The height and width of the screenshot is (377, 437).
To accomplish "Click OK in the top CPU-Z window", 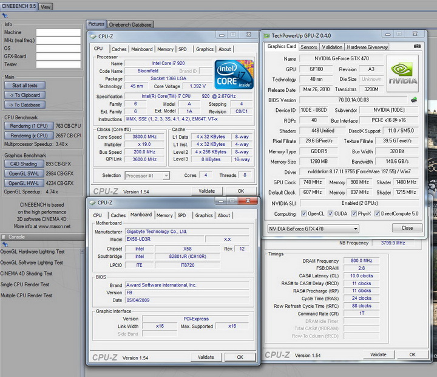I will click(241, 191).
